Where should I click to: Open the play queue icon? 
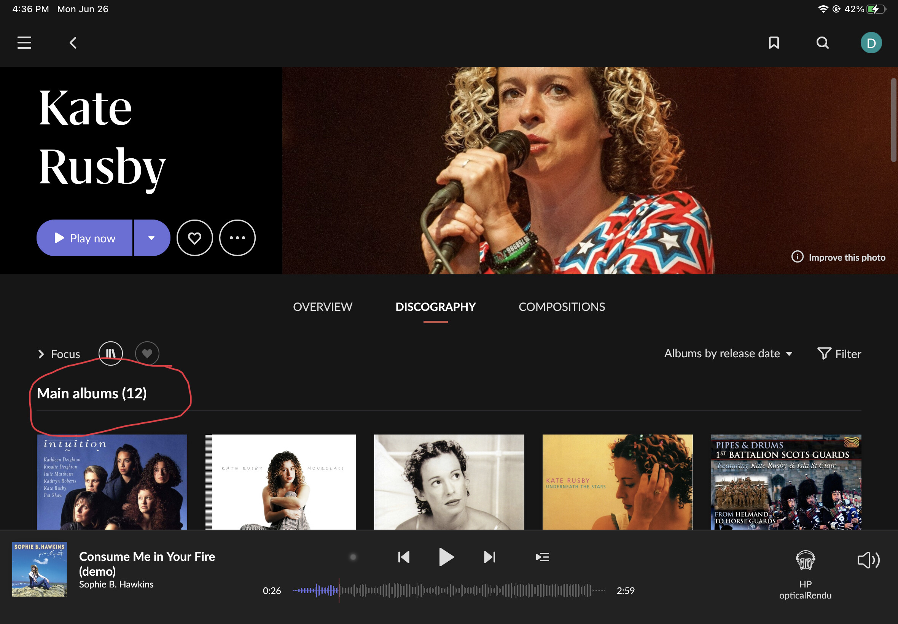pyautogui.click(x=542, y=557)
